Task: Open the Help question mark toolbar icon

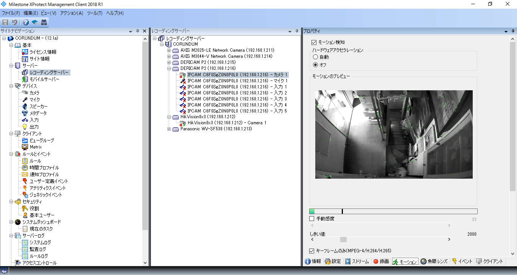Action: pos(26,22)
